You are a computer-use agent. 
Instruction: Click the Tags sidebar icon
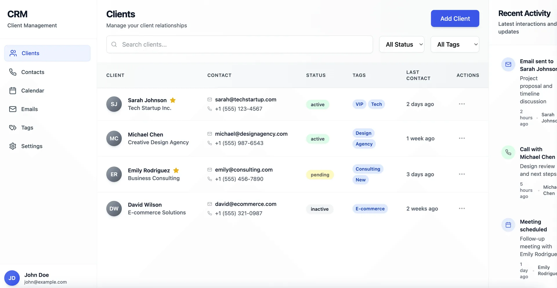[x=13, y=128]
